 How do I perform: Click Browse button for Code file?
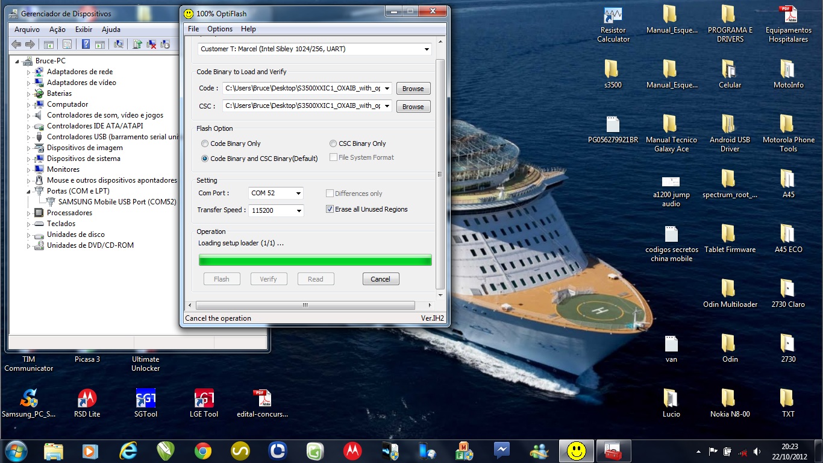coord(413,89)
